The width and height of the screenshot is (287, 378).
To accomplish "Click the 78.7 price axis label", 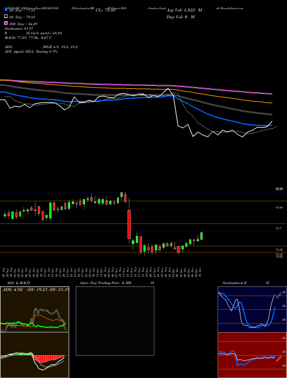I will [x=278, y=229].
